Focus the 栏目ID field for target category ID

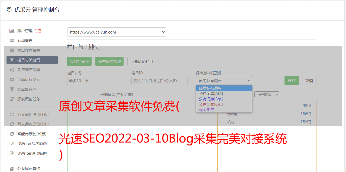click(x=160, y=81)
